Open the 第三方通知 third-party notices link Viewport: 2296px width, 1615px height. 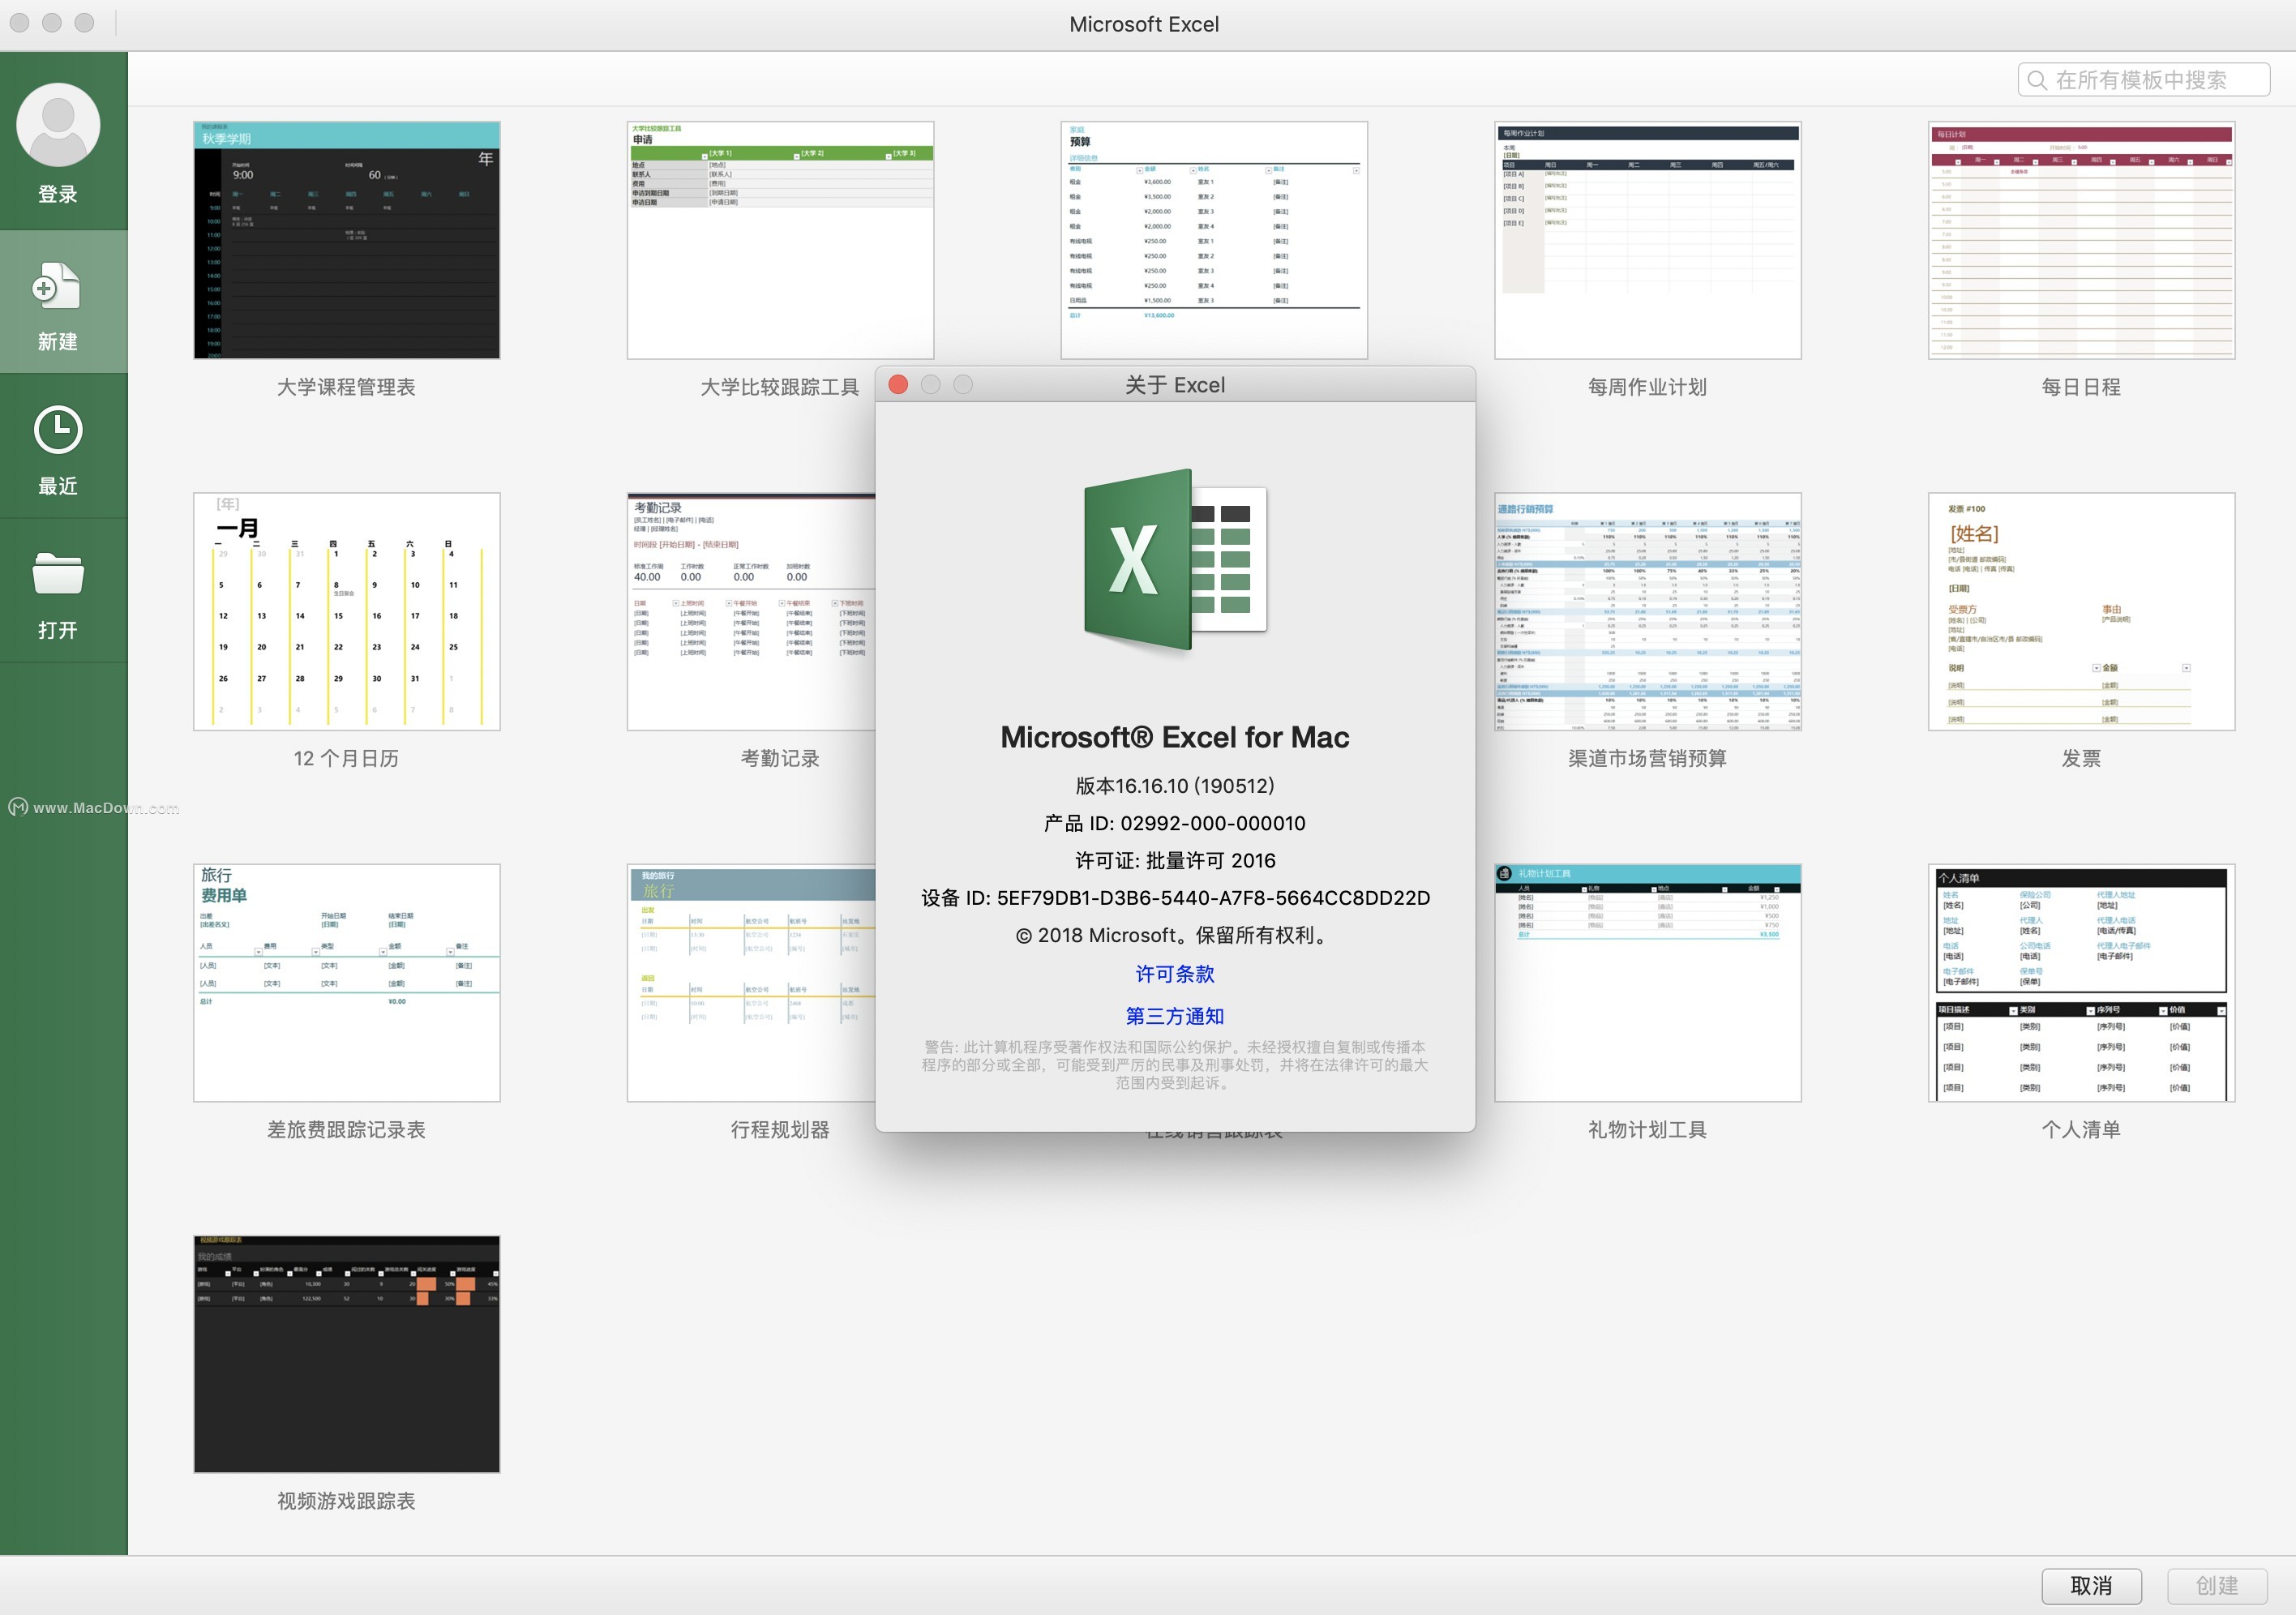click(1175, 1016)
